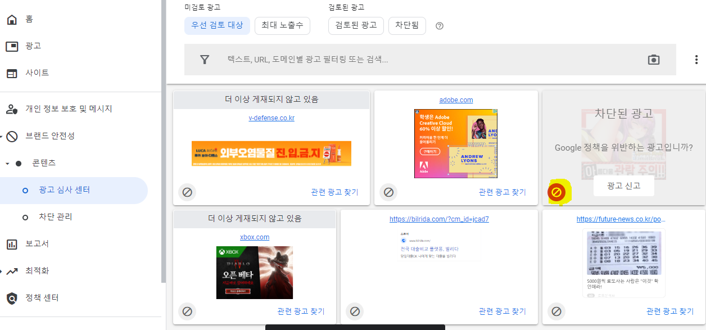The image size is (706, 330).
Task: Select the 차단됨 filter chip
Action: tap(407, 25)
